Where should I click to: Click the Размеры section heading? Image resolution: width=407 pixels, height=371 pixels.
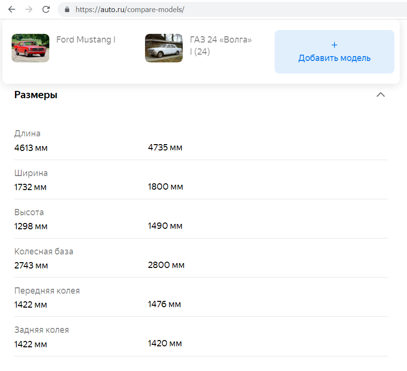[36, 95]
